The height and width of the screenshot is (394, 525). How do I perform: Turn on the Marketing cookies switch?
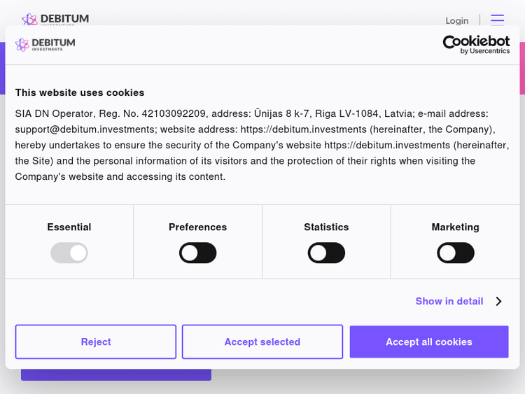[x=456, y=253]
